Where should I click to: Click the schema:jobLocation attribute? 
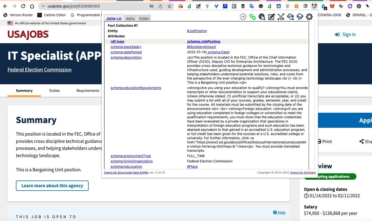[126, 167]
